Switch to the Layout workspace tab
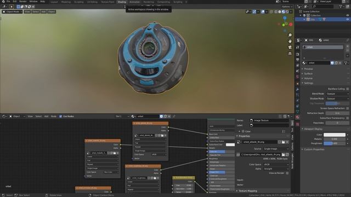This screenshot has width=351, height=197. click(x=54, y=2)
